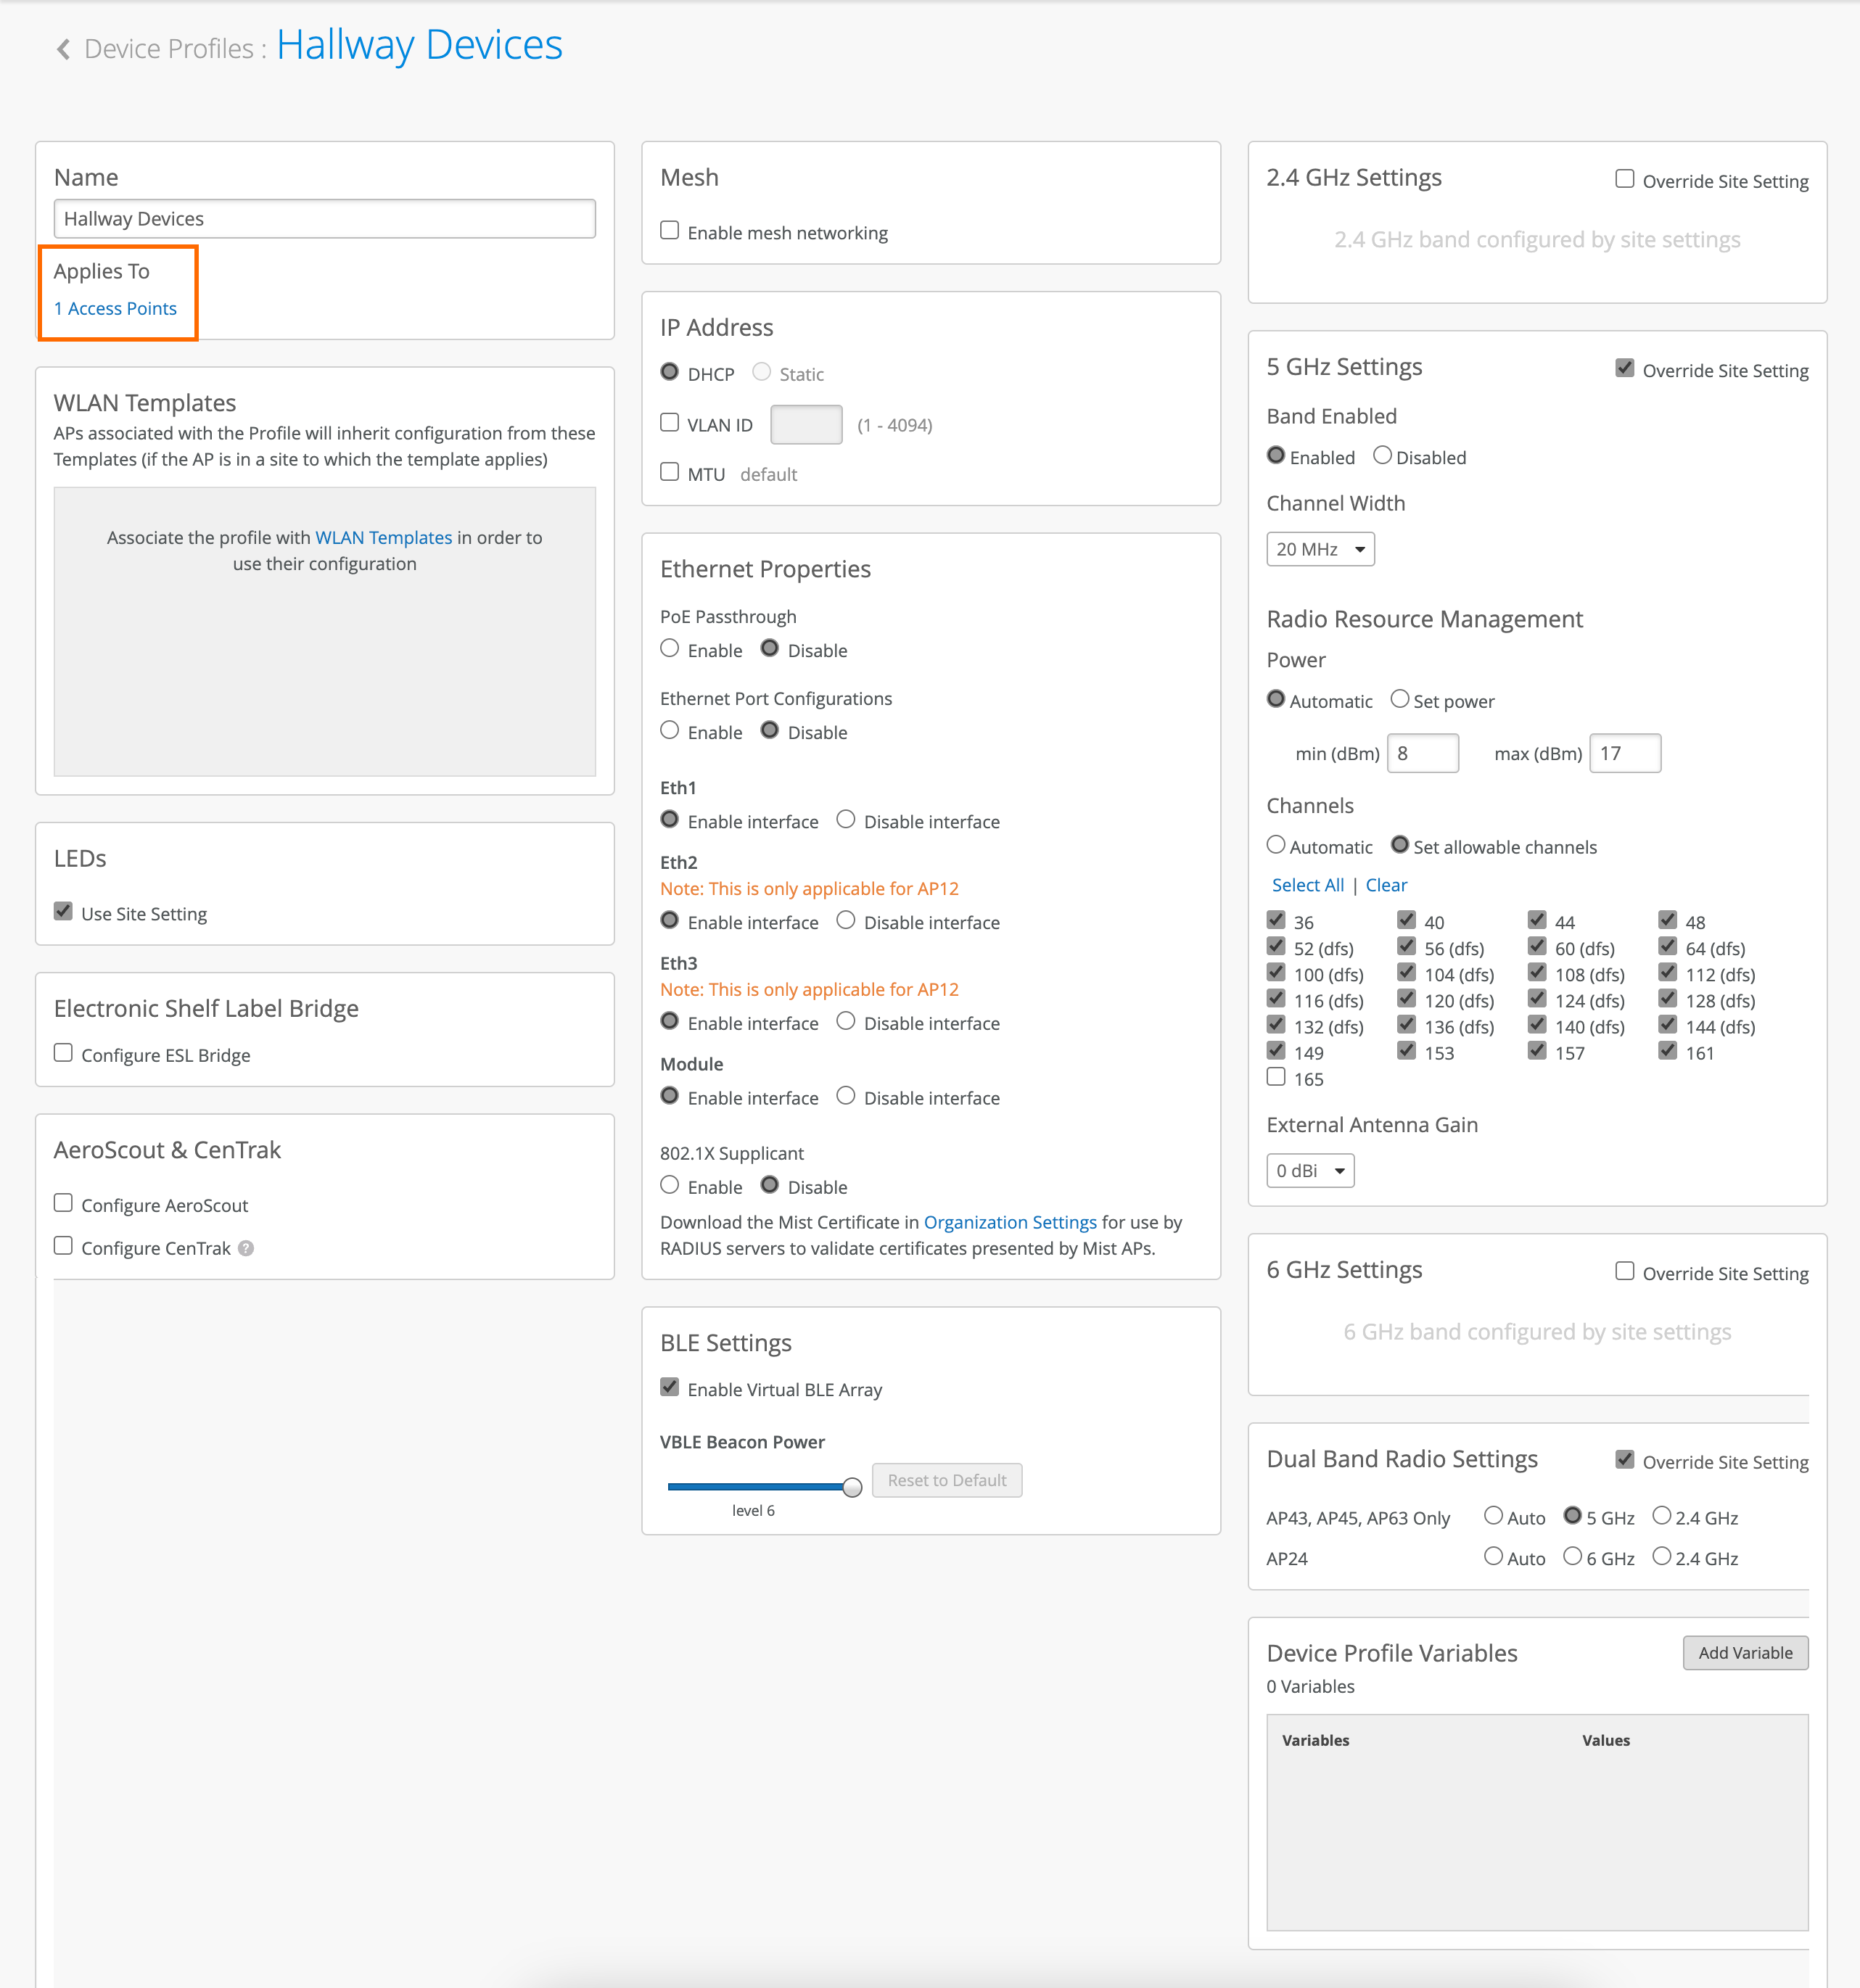The height and width of the screenshot is (1988, 1860).
Task: Tick the channel 165 checkbox
Action: coord(1276,1077)
